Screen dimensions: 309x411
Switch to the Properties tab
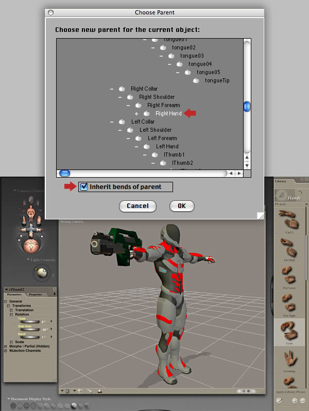click(x=36, y=295)
